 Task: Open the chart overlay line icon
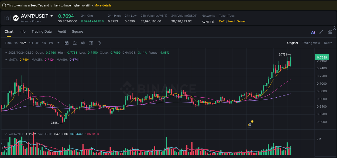coord(74,43)
